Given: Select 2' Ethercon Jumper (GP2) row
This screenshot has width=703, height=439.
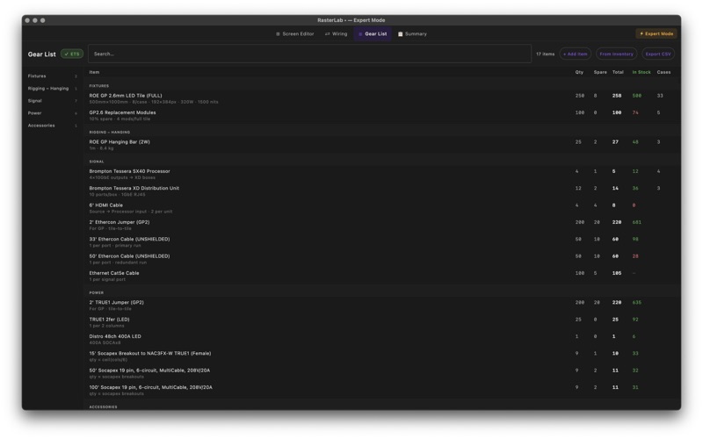Looking at the screenshot, I should (x=382, y=226).
